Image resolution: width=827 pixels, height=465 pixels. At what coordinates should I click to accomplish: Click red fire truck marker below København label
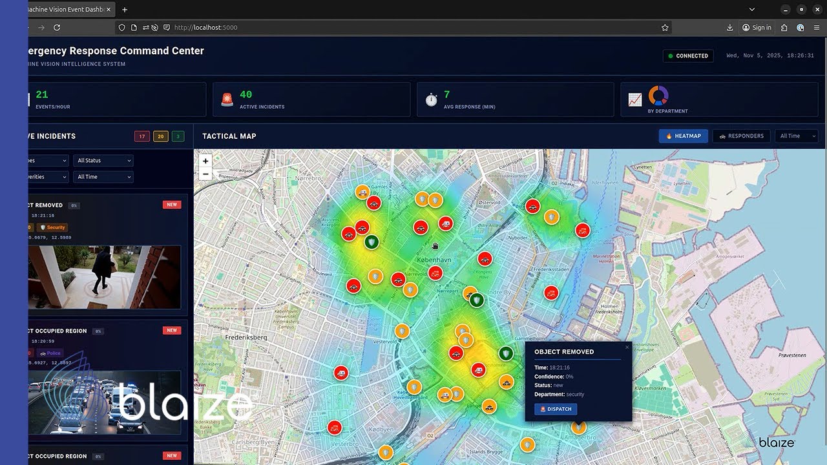pos(435,274)
